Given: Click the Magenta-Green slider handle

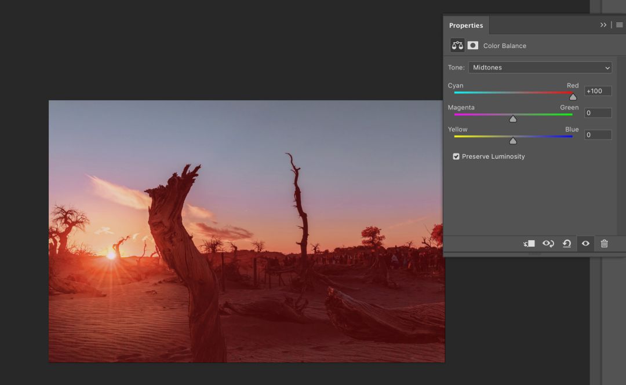Looking at the screenshot, I should (x=513, y=119).
